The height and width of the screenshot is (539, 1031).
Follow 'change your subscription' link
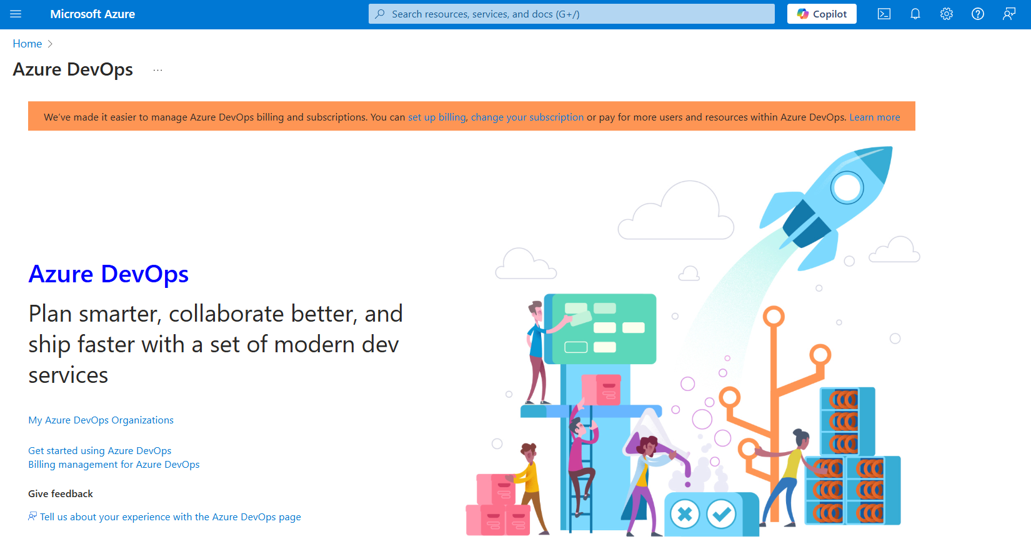coord(527,117)
